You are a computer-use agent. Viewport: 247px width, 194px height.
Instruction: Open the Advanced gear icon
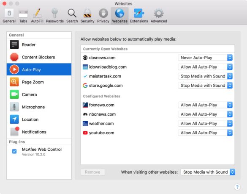click(x=159, y=13)
